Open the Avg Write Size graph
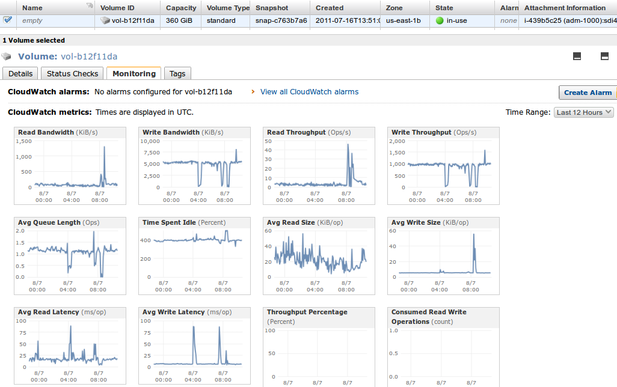 [x=443, y=255]
